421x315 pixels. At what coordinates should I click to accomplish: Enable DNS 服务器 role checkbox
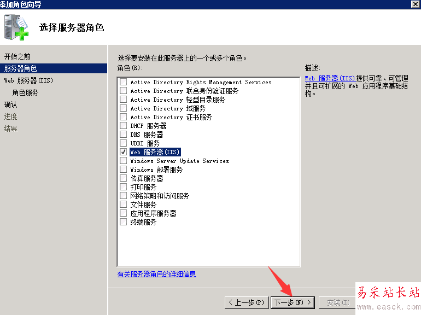point(123,135)
